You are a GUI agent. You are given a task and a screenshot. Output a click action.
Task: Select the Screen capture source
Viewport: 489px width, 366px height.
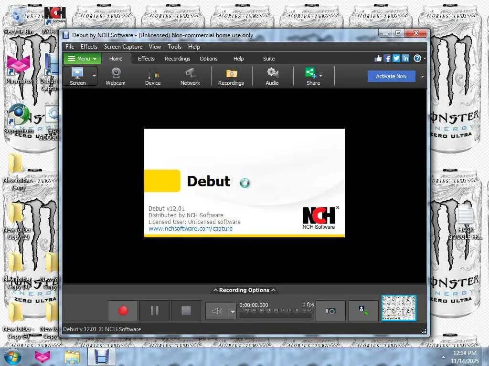click(x=77, y=76)
